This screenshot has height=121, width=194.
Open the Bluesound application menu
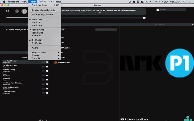[14, 2]
